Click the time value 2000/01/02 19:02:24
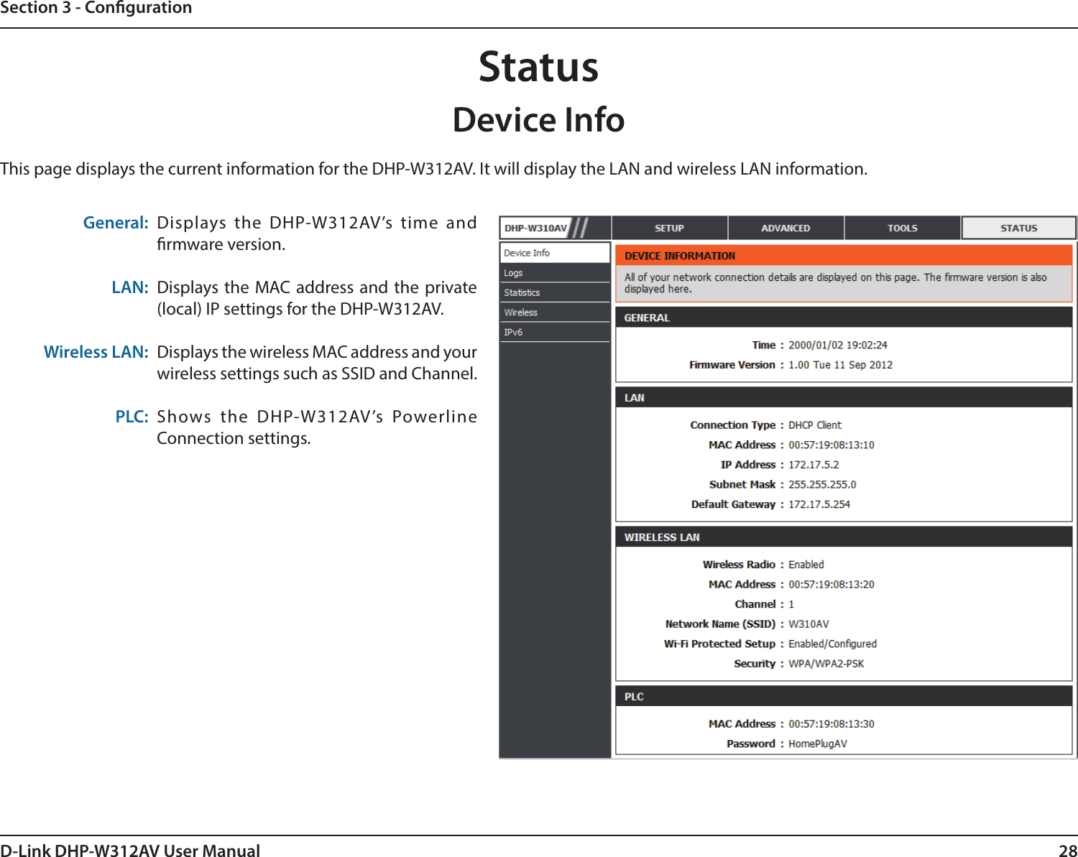Viewport: 1078px width, 857px height. [838, 345]
